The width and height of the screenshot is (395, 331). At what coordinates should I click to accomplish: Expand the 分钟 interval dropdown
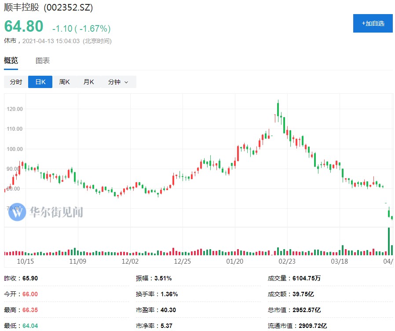coord(118,82)
